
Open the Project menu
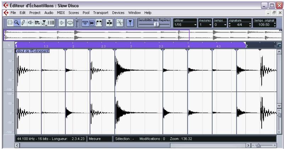35,13
